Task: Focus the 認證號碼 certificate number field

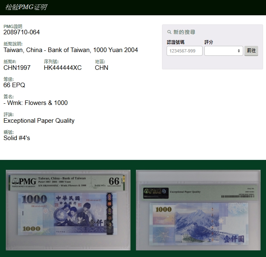Action: tap(184, 51)
